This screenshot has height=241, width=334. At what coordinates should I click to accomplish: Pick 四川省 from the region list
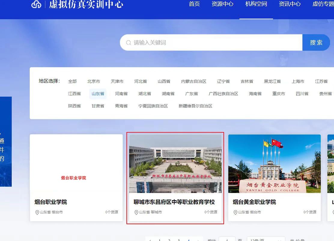(x=302, y=94)
